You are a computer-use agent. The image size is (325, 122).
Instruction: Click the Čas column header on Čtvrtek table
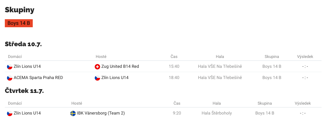pos(177,103)
